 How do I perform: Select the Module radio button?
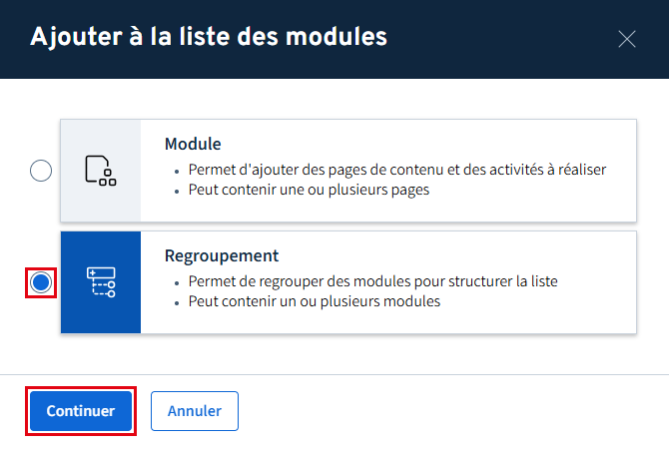(x=41, y=171)
